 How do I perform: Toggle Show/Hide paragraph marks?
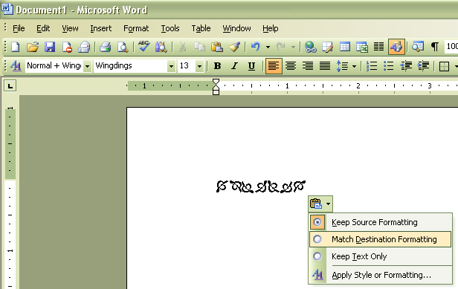click(435, 47)
